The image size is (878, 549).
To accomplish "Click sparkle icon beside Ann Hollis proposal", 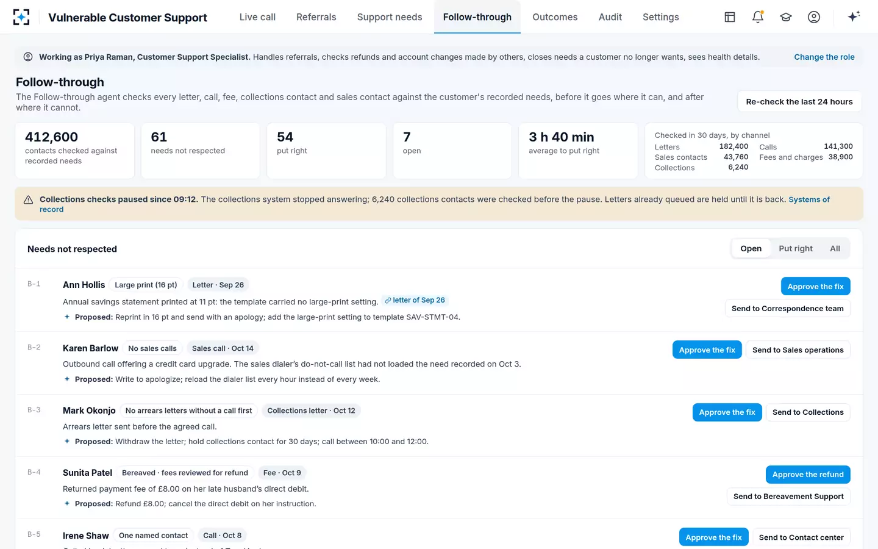I will 67,317.
